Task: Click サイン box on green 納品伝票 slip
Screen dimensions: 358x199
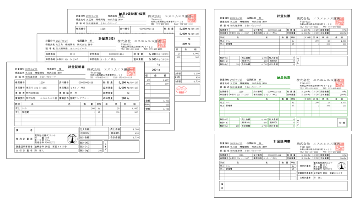Action: coord(322,123)
